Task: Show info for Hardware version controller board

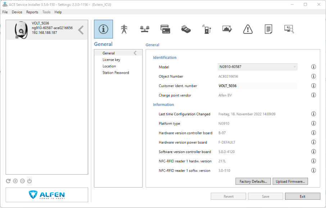Action: click(x=313, y=133)
